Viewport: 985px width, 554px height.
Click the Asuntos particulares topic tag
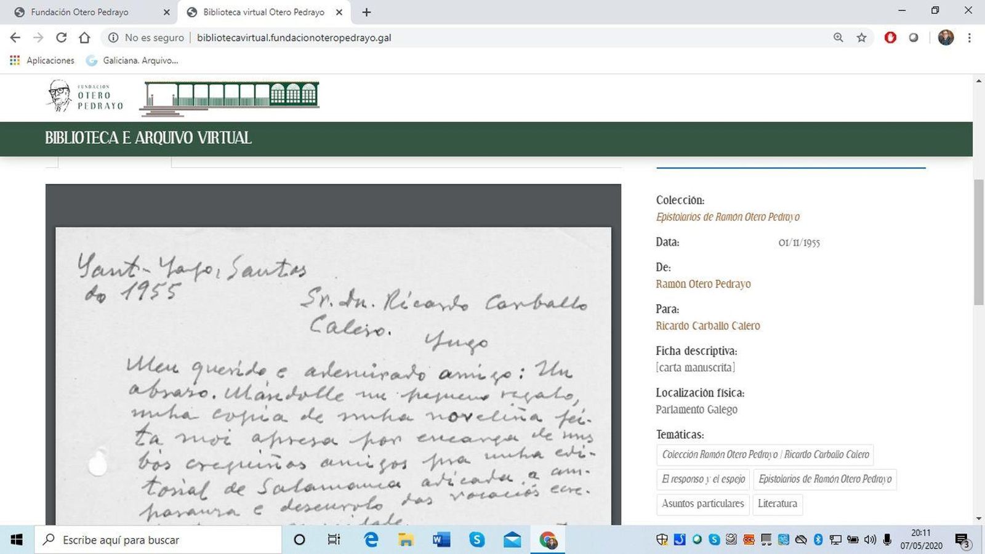pos(702,504)
